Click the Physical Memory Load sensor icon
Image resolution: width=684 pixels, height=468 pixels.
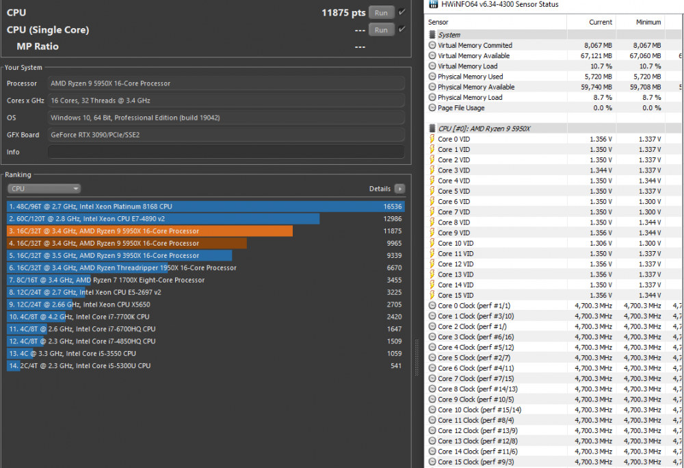pos(432,97)
